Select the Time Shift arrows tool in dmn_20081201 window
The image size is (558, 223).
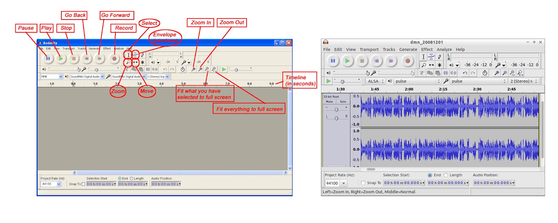click(431, 65)
